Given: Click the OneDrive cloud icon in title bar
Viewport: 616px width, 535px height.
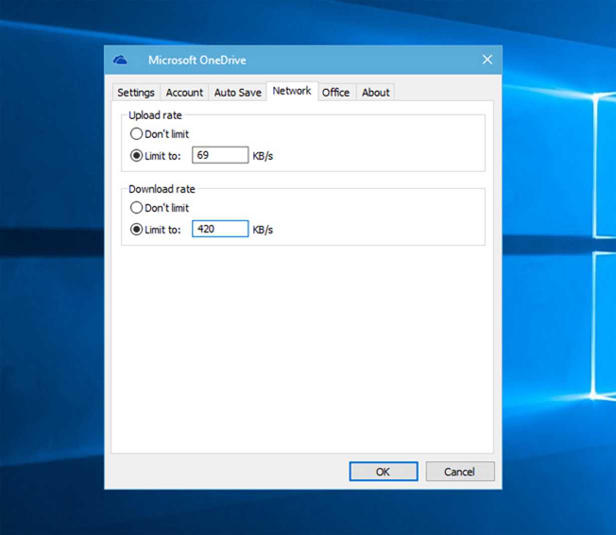Looking at the screenshot, I should [x=120, y=60].
